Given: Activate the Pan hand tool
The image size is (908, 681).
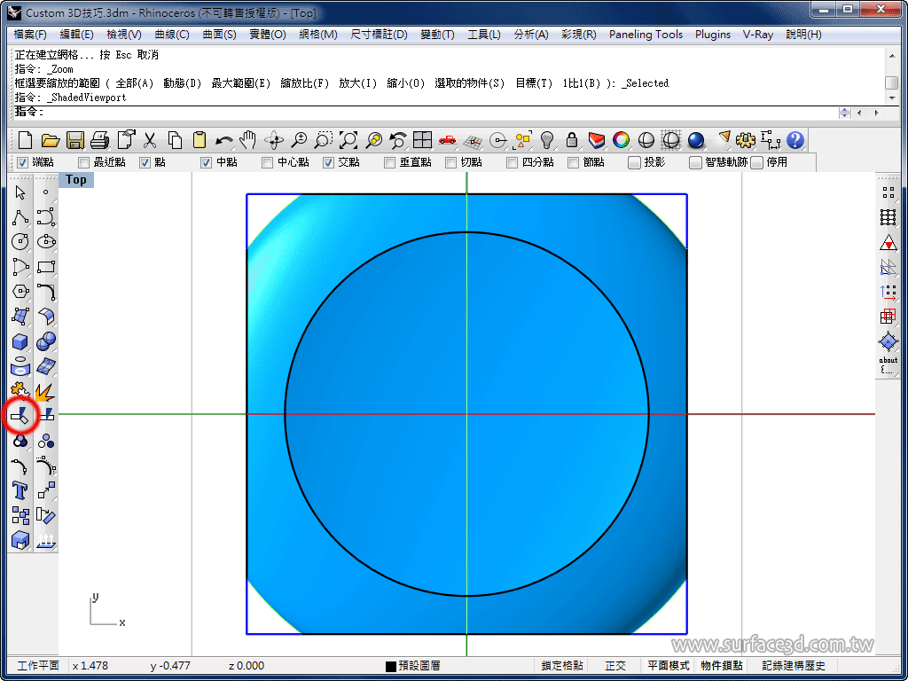Looking at the screenshot, I should 248,140.
